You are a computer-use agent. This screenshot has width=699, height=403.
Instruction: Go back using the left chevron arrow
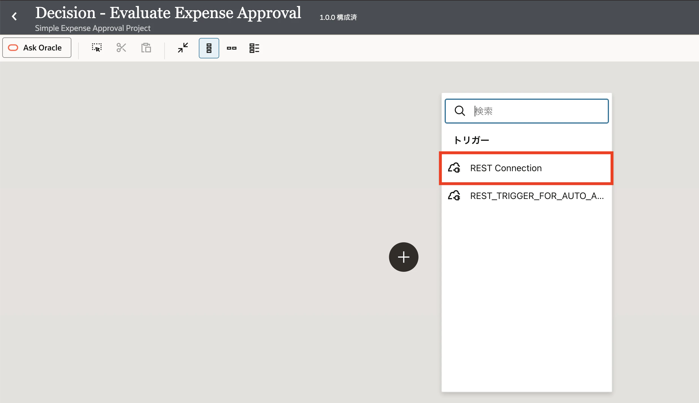point(14,16)
